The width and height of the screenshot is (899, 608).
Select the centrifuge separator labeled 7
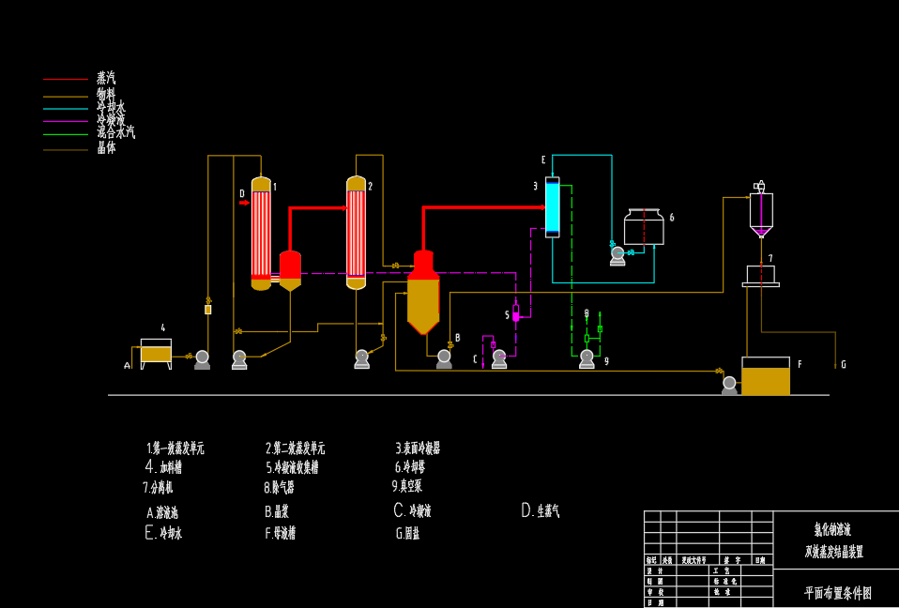(760, 275)
